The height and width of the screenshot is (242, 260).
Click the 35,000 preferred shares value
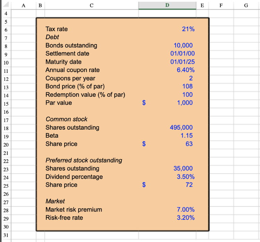point(183,168)
